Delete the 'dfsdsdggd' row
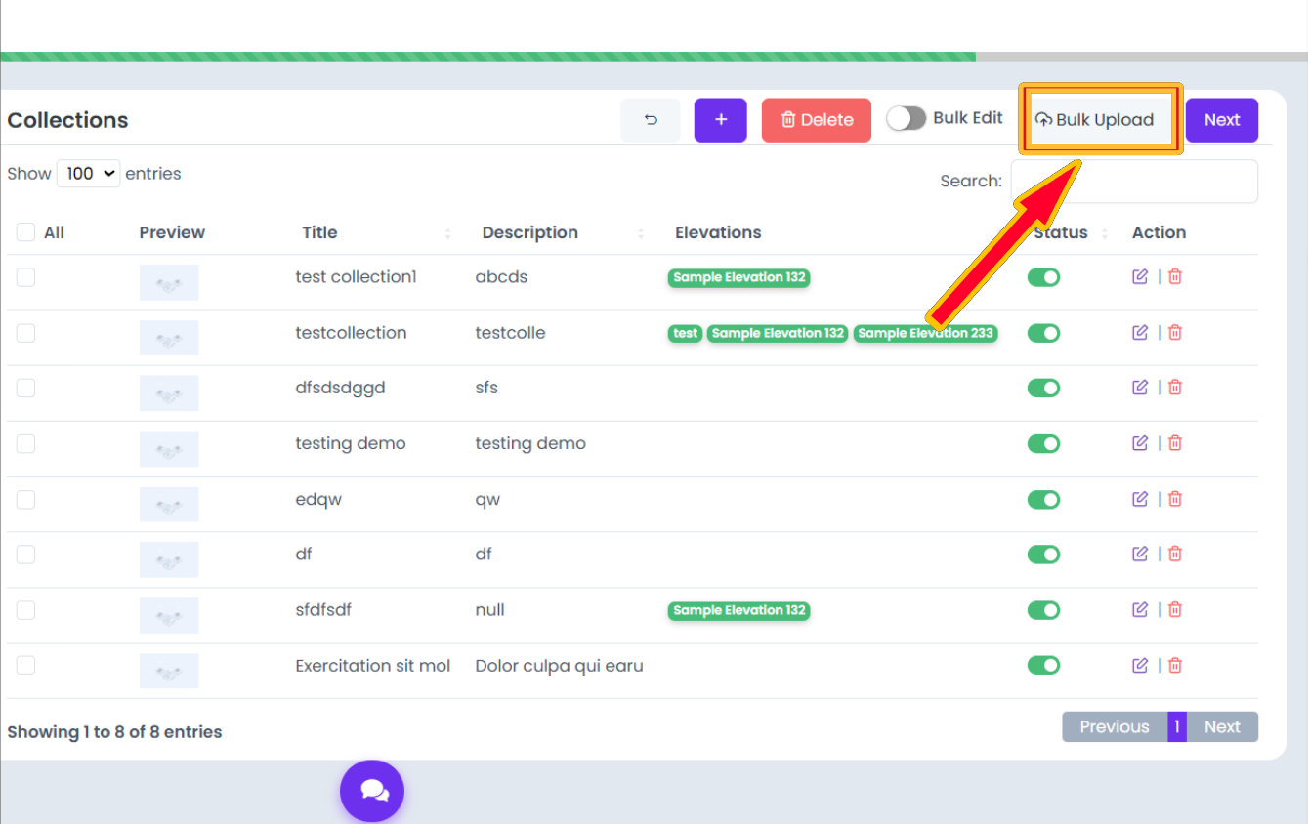The width and height of the screenshot is (1308, 824). click(1175, 388)
